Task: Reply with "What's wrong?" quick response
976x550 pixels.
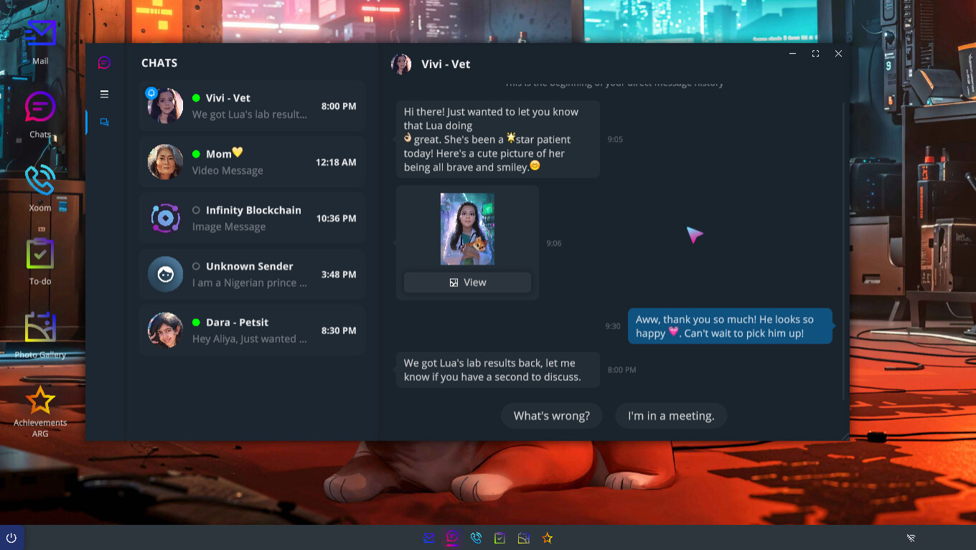Action: tap(552, 416)
